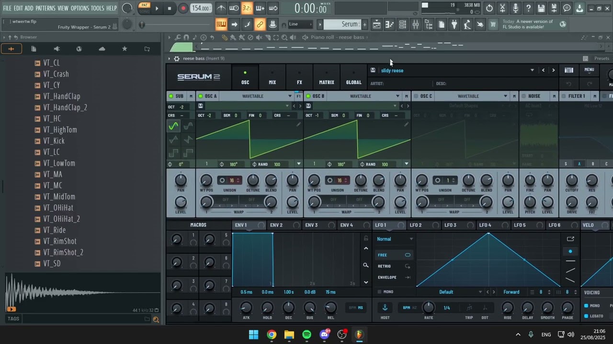Click the export download icon
Screen dimensions: 613x344
pyautogui.click(x=579, y=8)
